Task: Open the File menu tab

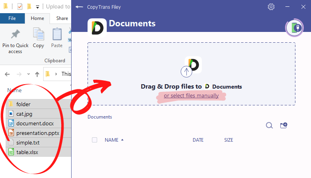Action: (x=12, y=18)
